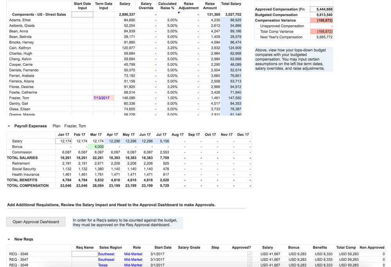This screenshot has height=267, width=391.
Task: Collapse the New Reqs section
Action: click(9, 239)
